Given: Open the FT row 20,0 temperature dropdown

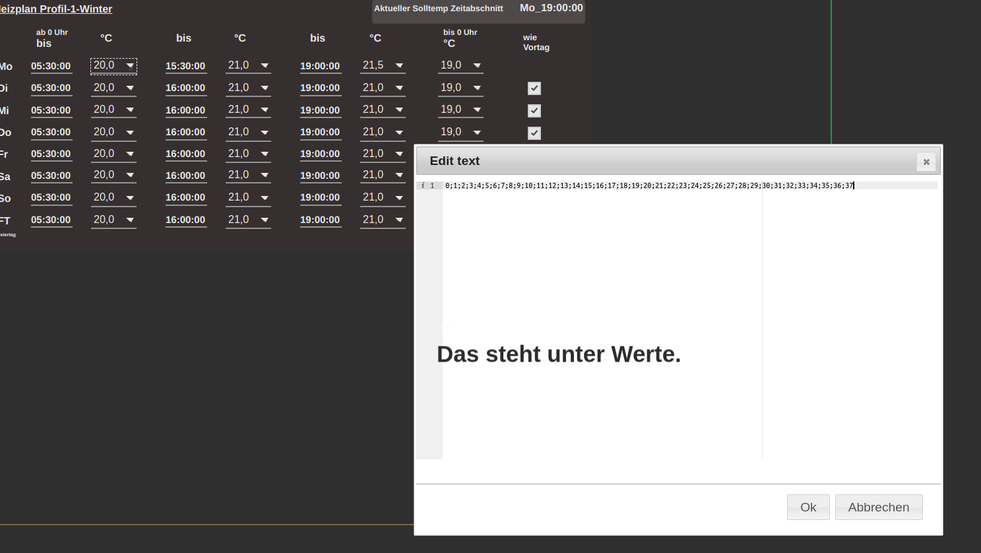Looking at the screenshot, I should pyautogui.click(x=113, y=220).
